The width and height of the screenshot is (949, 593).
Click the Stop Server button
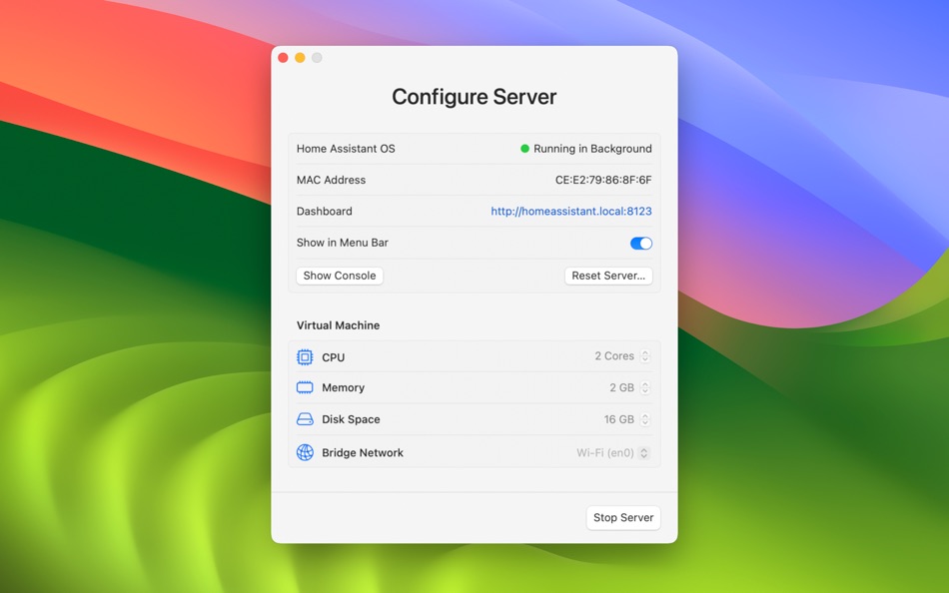tap(623, 517)
